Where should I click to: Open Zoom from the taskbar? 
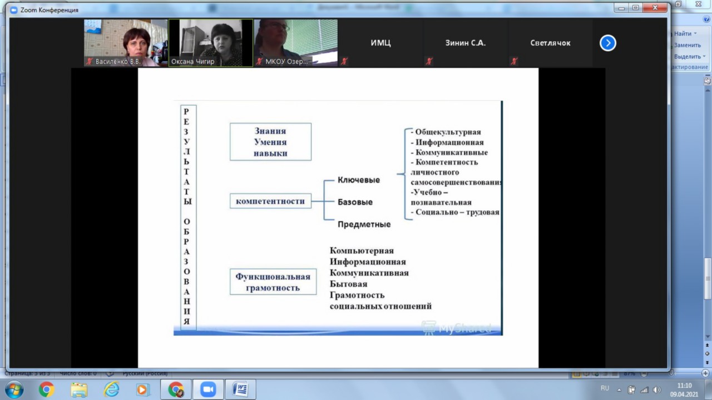coord(208,390)
